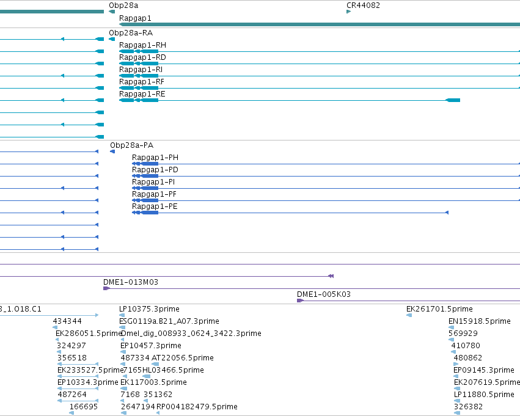
Task: Click the Obp28a-PA protein label
Action: tap(131, 145)
